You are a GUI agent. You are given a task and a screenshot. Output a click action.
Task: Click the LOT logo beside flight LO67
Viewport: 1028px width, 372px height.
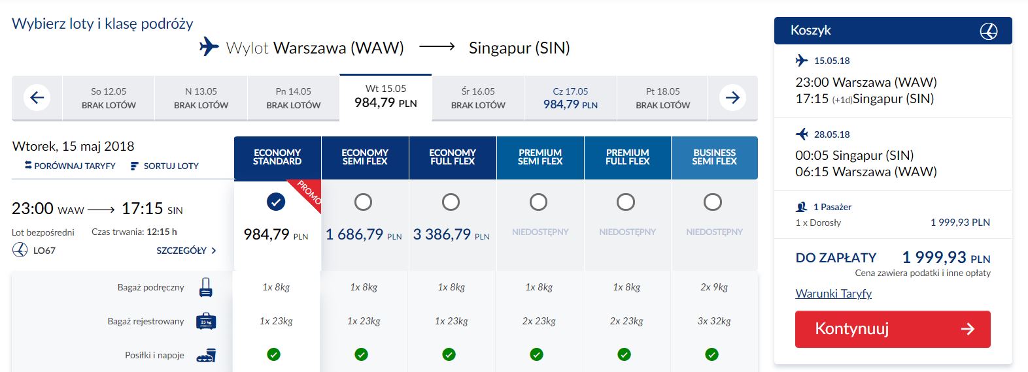[20, 250]
